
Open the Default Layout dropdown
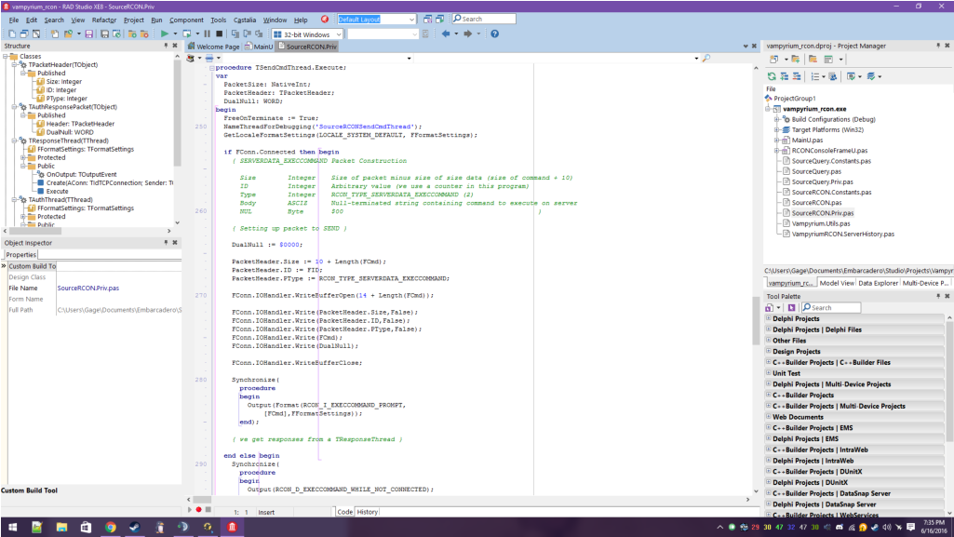[x=412, y=20]
